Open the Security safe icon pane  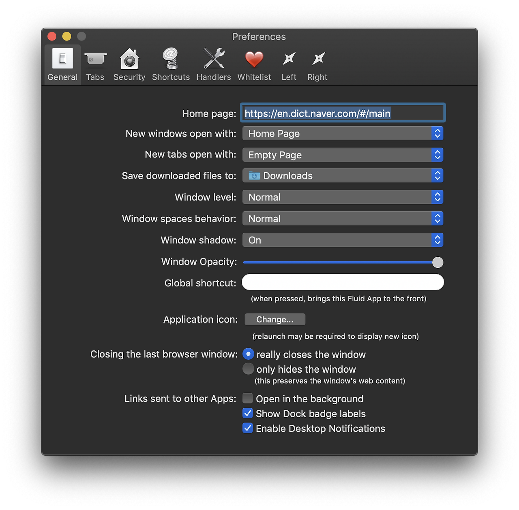(x=129, y=65)
